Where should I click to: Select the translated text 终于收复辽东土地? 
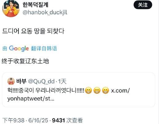pos(25,61)
